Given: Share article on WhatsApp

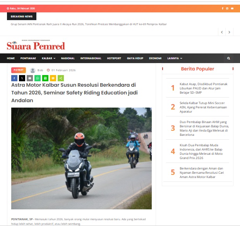Looking at the screenshot, I should pyautogui.click(x=38, y=78).
